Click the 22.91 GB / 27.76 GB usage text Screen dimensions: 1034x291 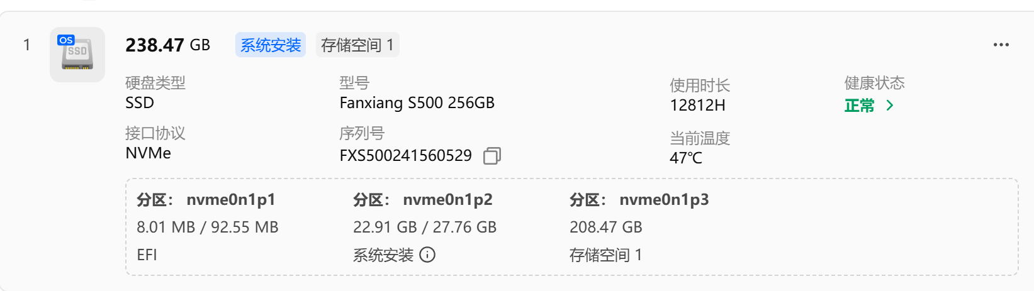[x=425, y=228]
